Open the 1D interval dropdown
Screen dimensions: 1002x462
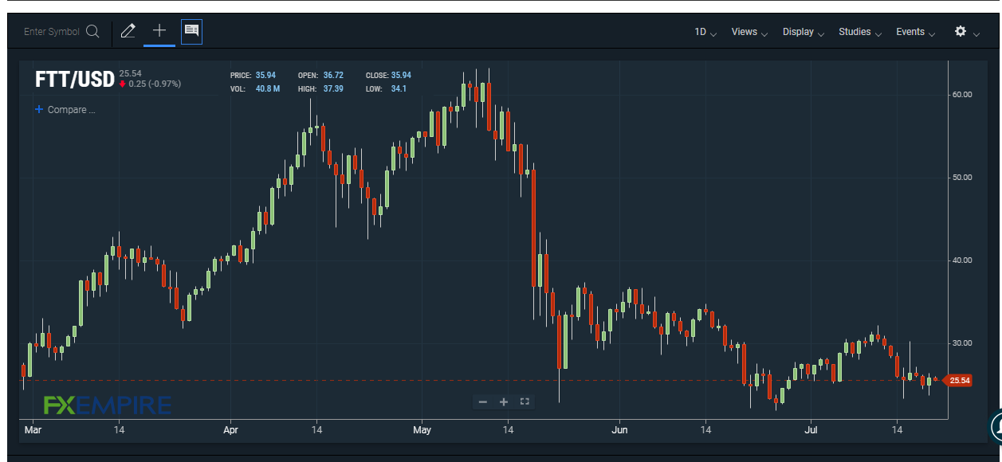[705, 32]
